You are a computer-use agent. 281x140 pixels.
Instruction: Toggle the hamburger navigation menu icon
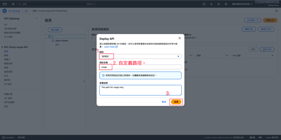4,11
